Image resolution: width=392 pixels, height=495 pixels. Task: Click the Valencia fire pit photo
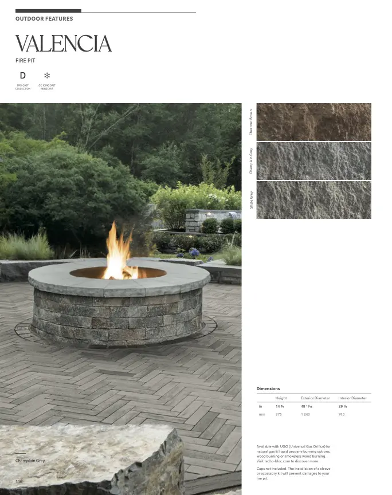121,299
